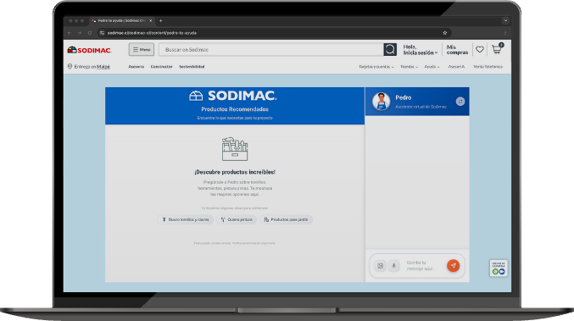Bookmark this page with the star icon
The image size is (574, 321).
click(445, 33)
